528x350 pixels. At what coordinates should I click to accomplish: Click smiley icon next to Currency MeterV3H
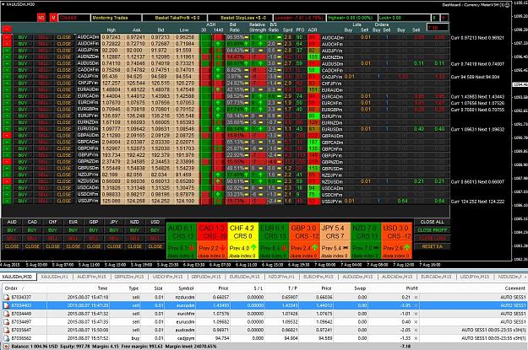(508, 5)
